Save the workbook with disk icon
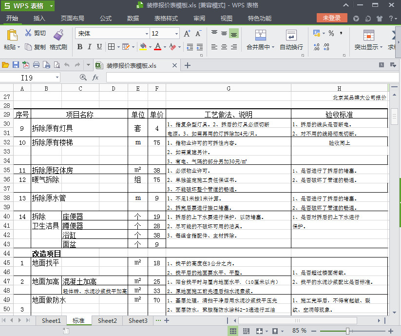Screen dimensions: 401x336 click(16, 65)
